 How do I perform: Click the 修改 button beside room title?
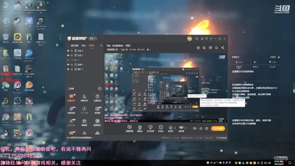tap(128, 45)
